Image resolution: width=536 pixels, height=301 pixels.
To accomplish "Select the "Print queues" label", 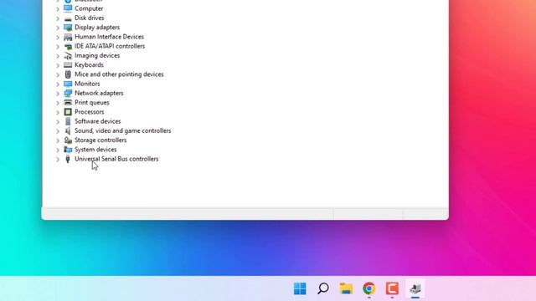I will pyautogui.click(x=92, y=102).
